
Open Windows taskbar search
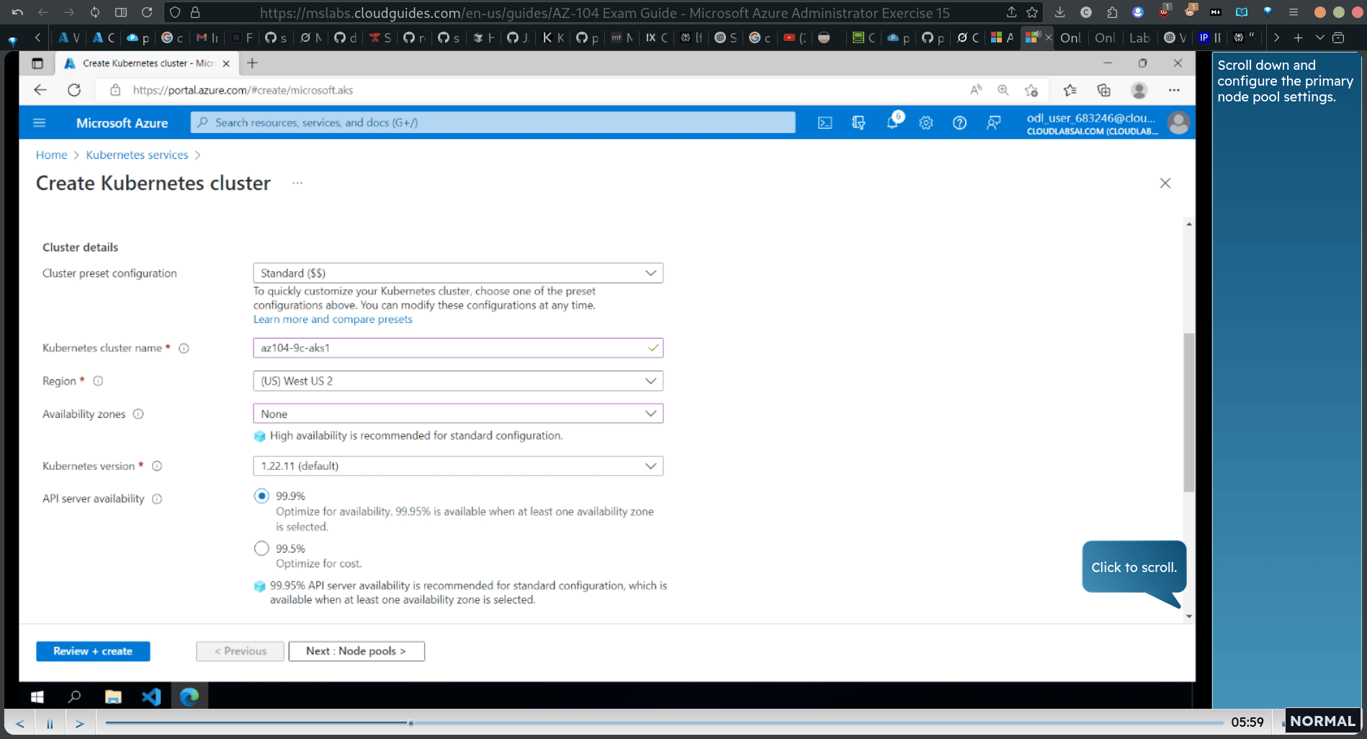click(74, 697)
